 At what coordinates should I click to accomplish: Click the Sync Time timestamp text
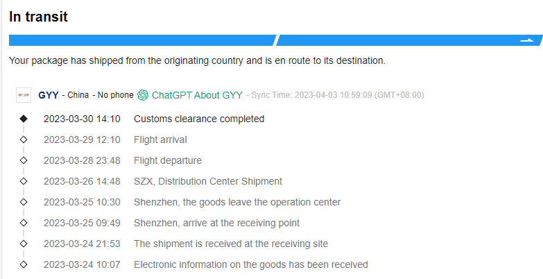coord(338,95)
